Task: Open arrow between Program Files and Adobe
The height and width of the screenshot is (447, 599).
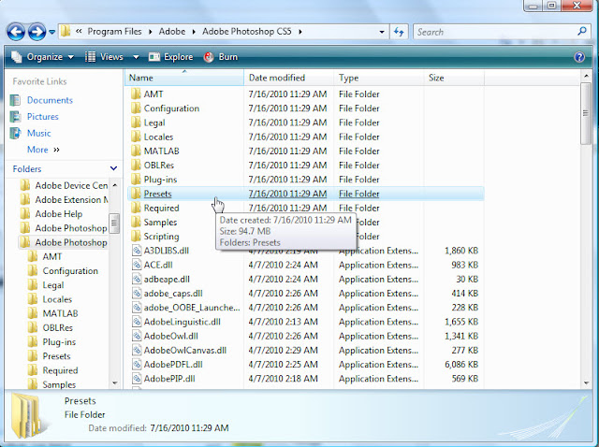Action: coord(150,32)
